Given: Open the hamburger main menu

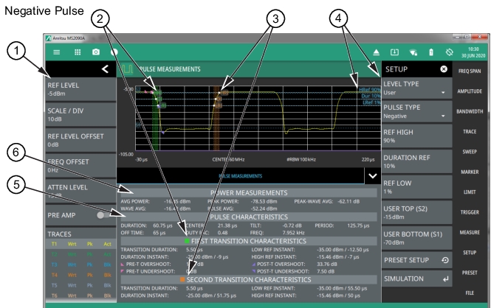Looking at the screenshot, I should click(56, 52).
